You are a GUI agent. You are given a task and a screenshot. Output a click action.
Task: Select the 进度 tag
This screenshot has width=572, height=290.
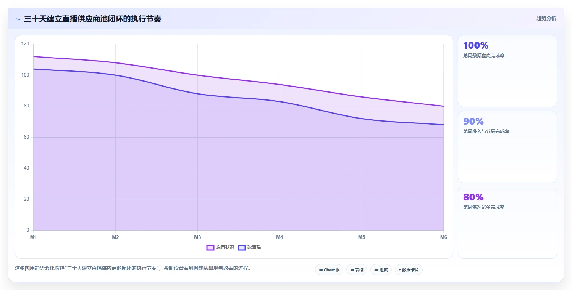[x=381, y=270]
